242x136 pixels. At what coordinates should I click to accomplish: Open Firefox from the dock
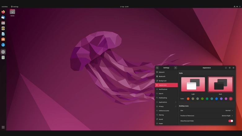3,12
